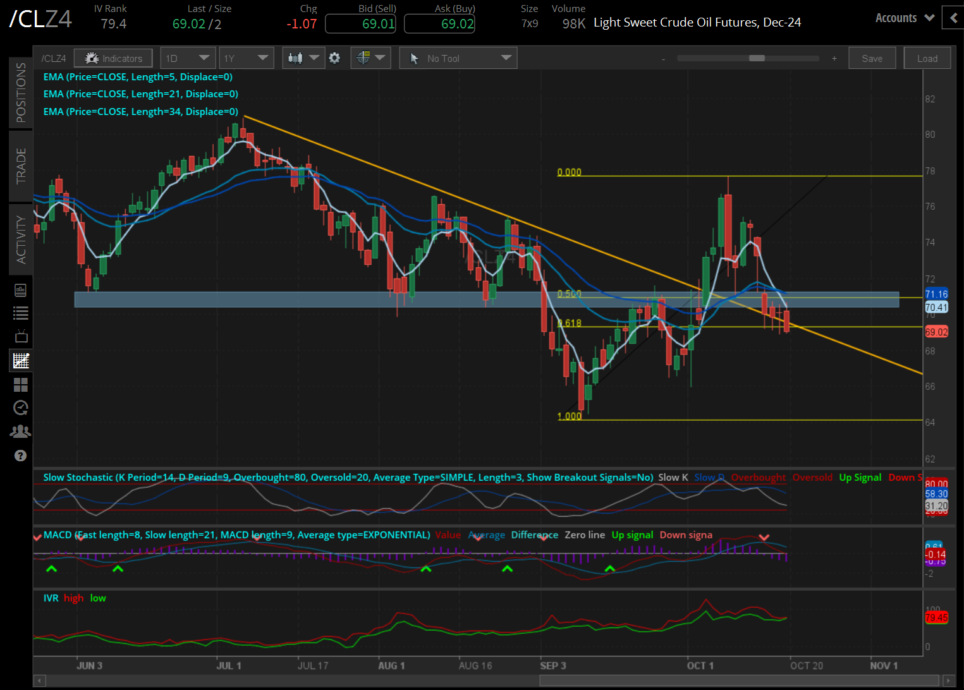Screen dimensions: 964x690
Task: Open chart settings via the gear icon
Action: (x=335, y=57)
